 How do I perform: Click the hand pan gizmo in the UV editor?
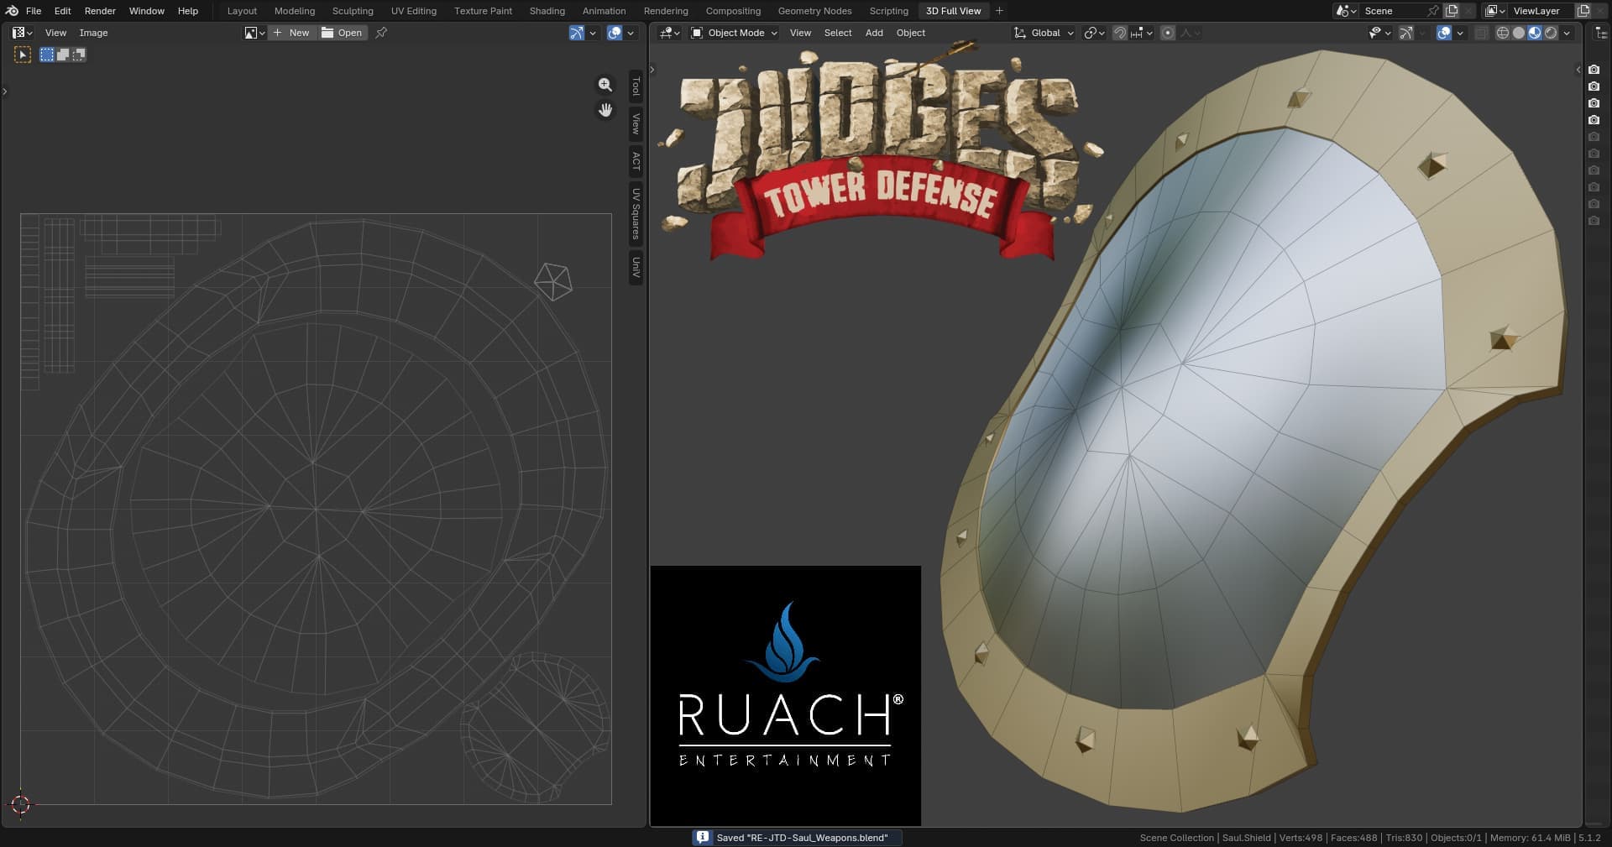point(605,110)
